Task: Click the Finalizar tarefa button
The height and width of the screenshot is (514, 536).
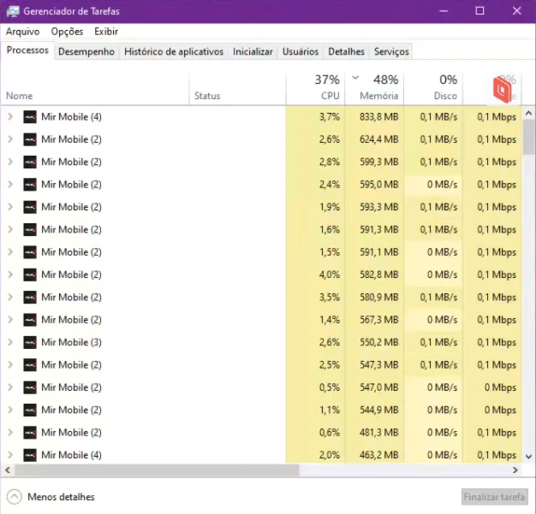Action: pos(494,497)
